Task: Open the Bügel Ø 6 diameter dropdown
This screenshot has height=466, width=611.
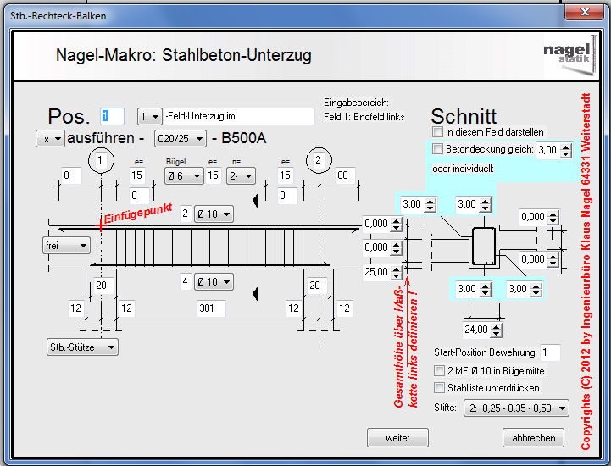Action: coord(184,175)
